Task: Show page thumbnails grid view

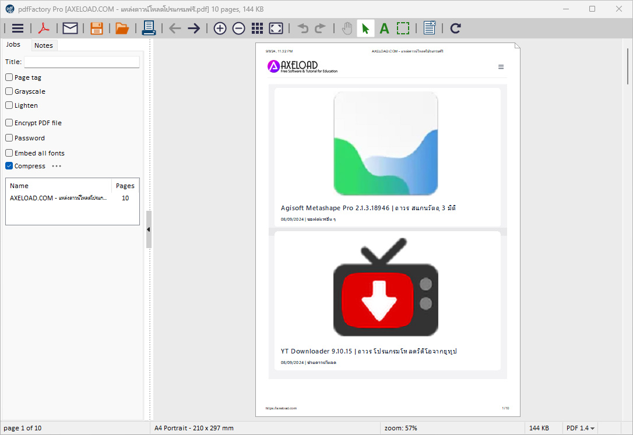Action: pyautogui.click(x=257, y=28)
